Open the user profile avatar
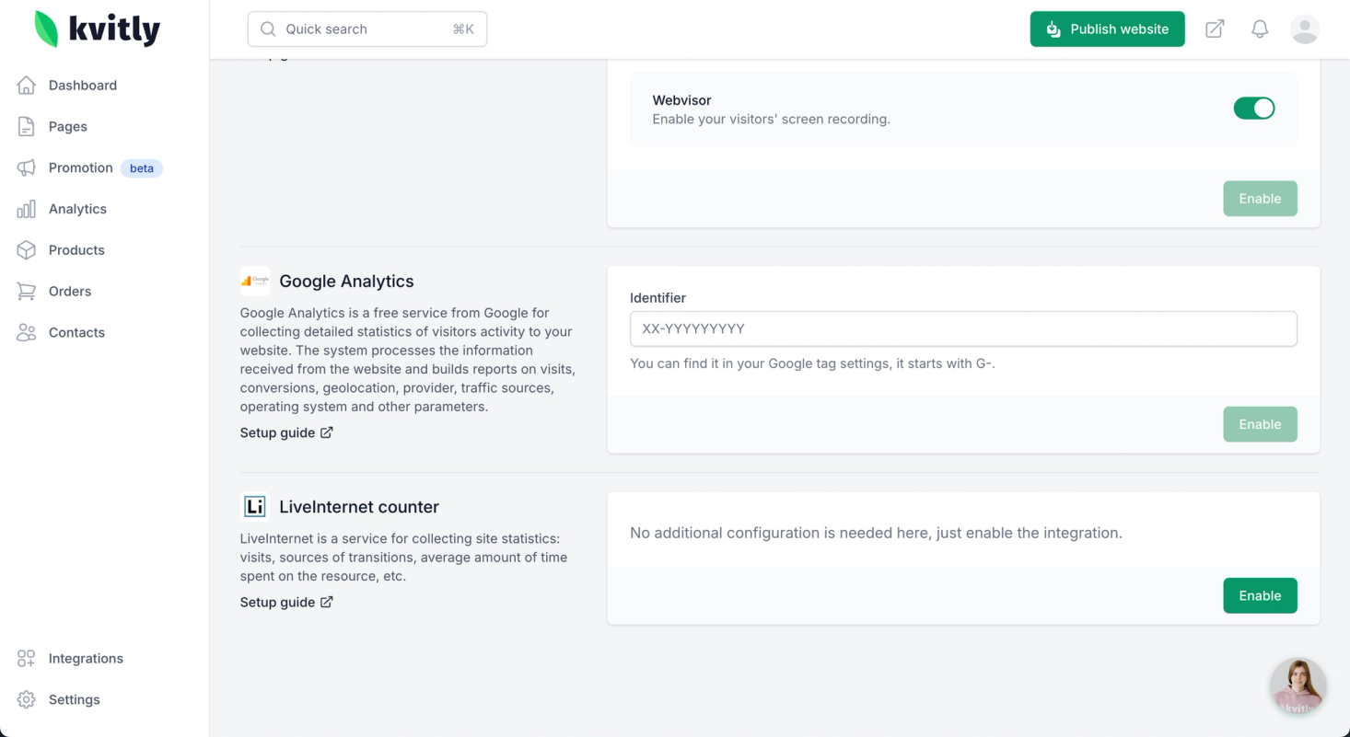1350x737 pixels. pos(1304,29)
